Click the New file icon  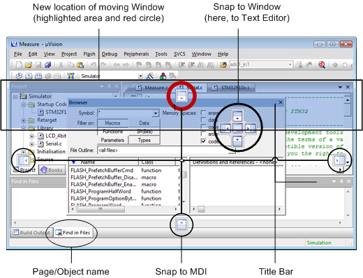pyautogui.click(x=20, y=65)
